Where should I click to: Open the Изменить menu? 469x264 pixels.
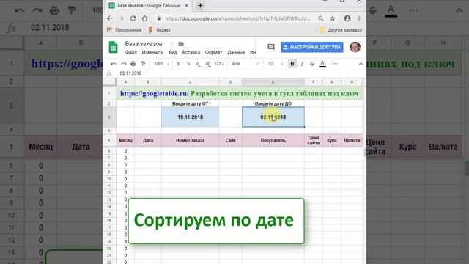pyautogui.click(x=152, y=52)
